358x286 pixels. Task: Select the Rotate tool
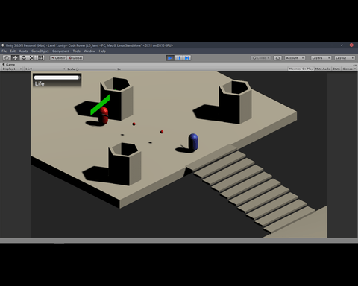click(x=24, y=58)
